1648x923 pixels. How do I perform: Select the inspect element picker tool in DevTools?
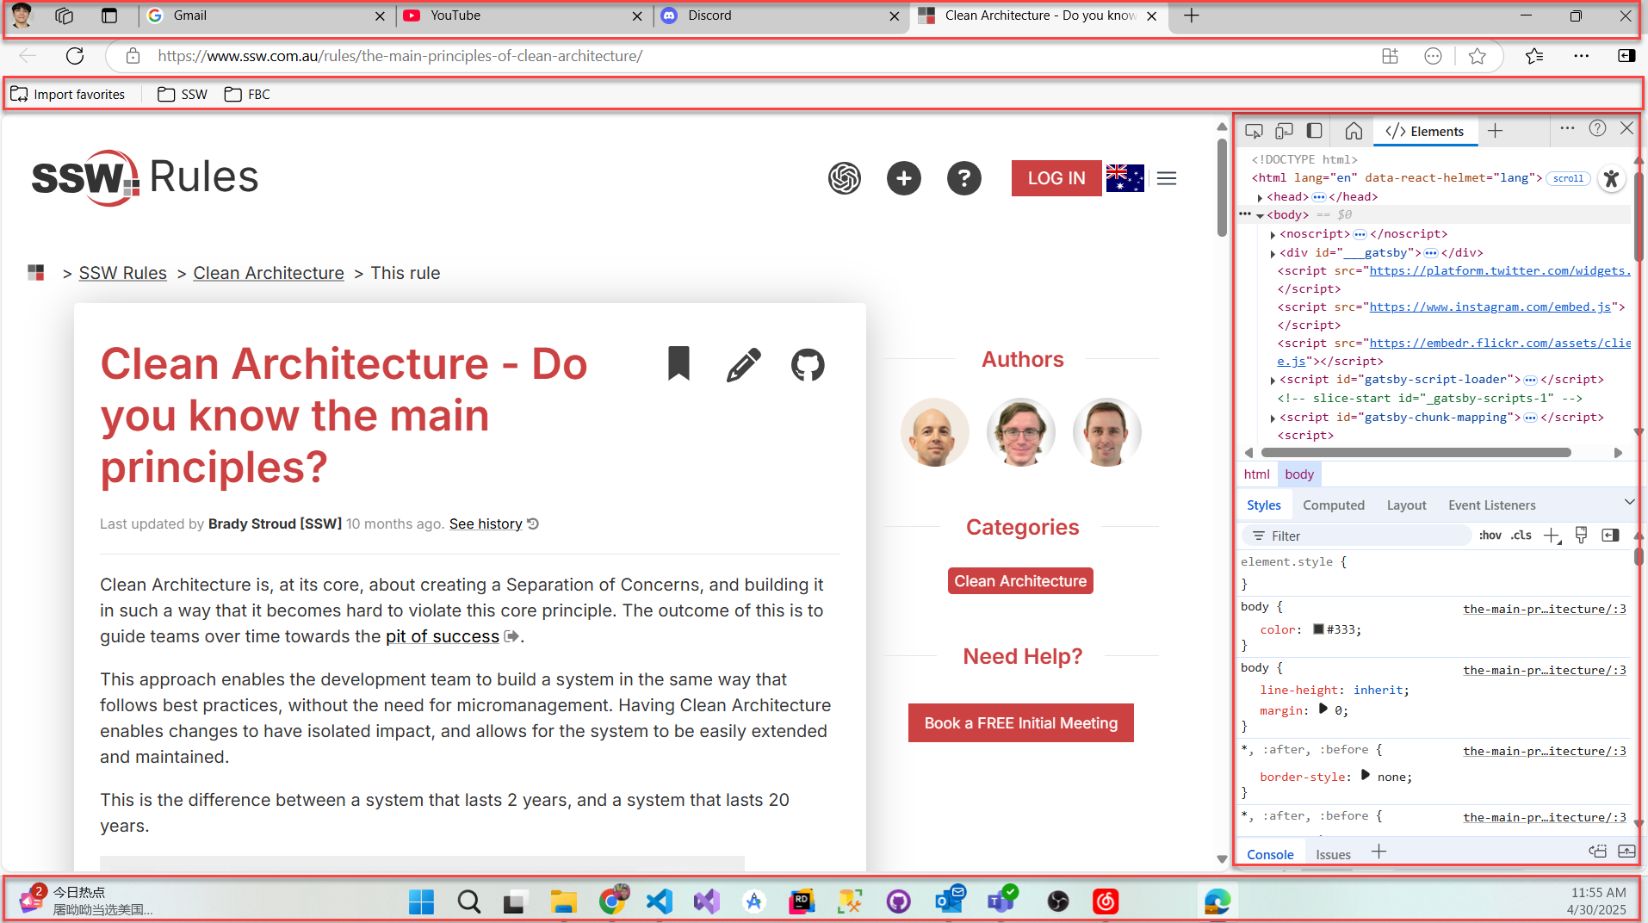click(x=1254, y=131)
